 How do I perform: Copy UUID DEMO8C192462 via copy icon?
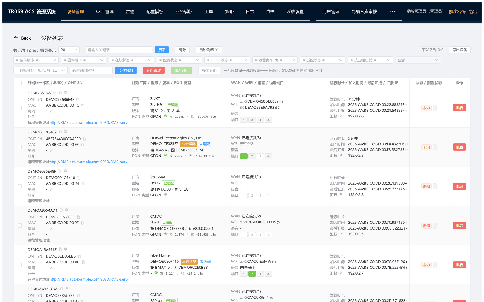tap(60, 132)
